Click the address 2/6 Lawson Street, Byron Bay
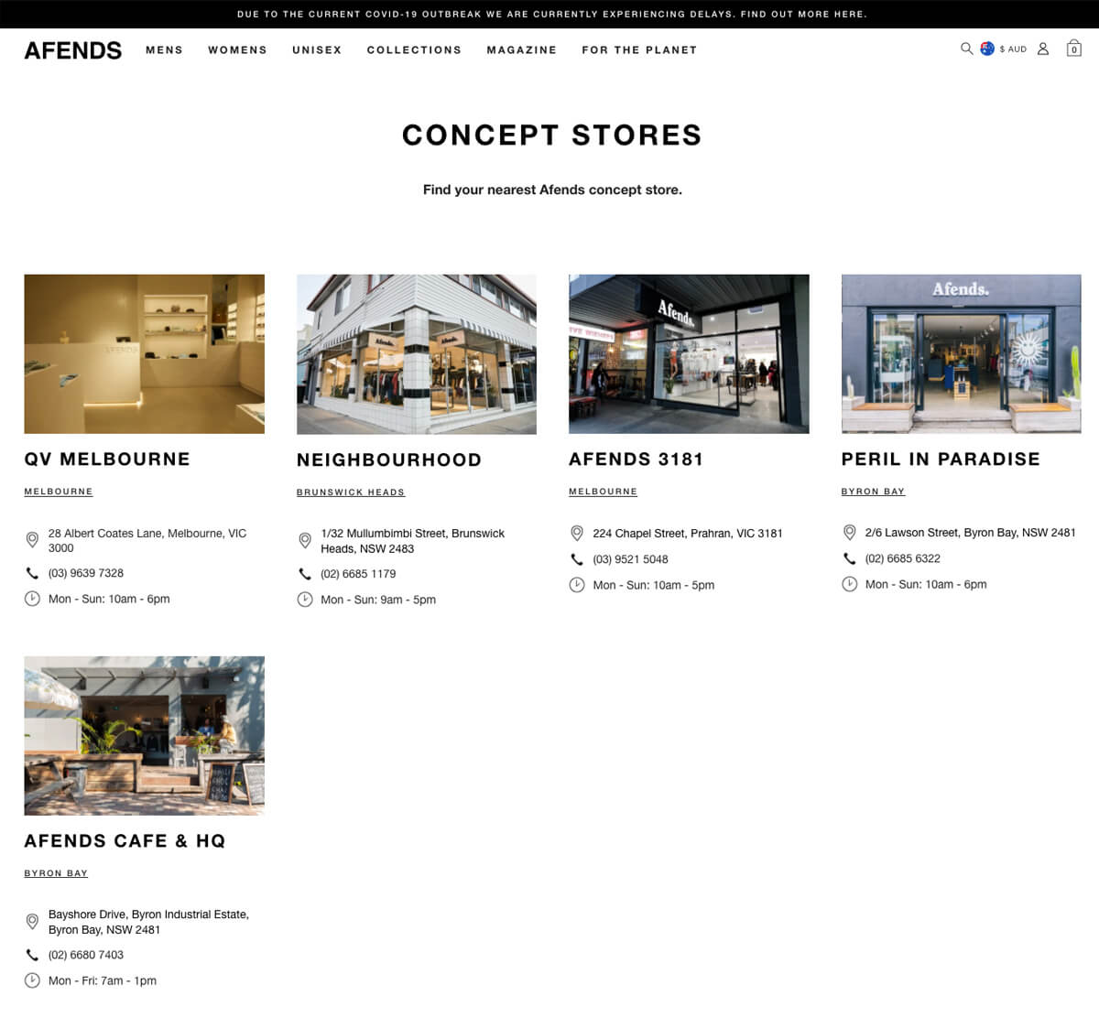Viewport: 1099px width, 1028px height. point(971,533)
